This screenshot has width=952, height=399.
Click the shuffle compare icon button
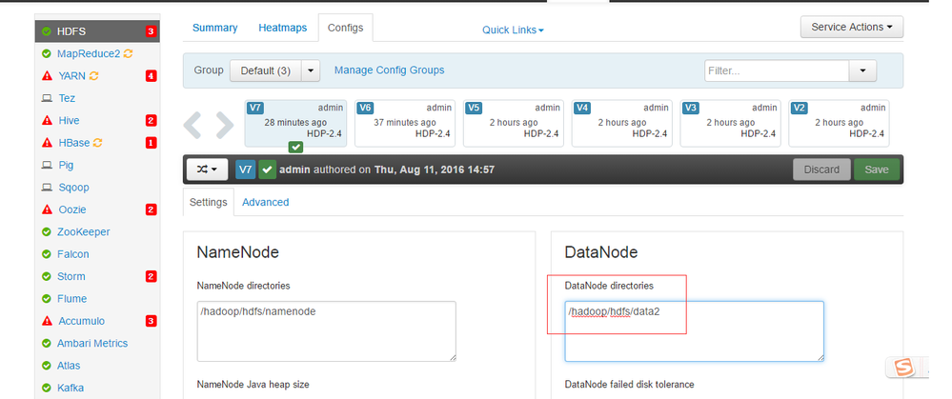(x=207, y=170)
